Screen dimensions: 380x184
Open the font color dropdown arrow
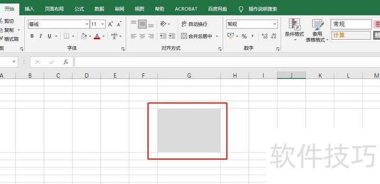tap(103, 36)
